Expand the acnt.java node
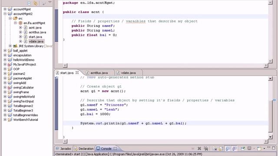The height and width of the screenshot is (156, 278). point(20,28)
